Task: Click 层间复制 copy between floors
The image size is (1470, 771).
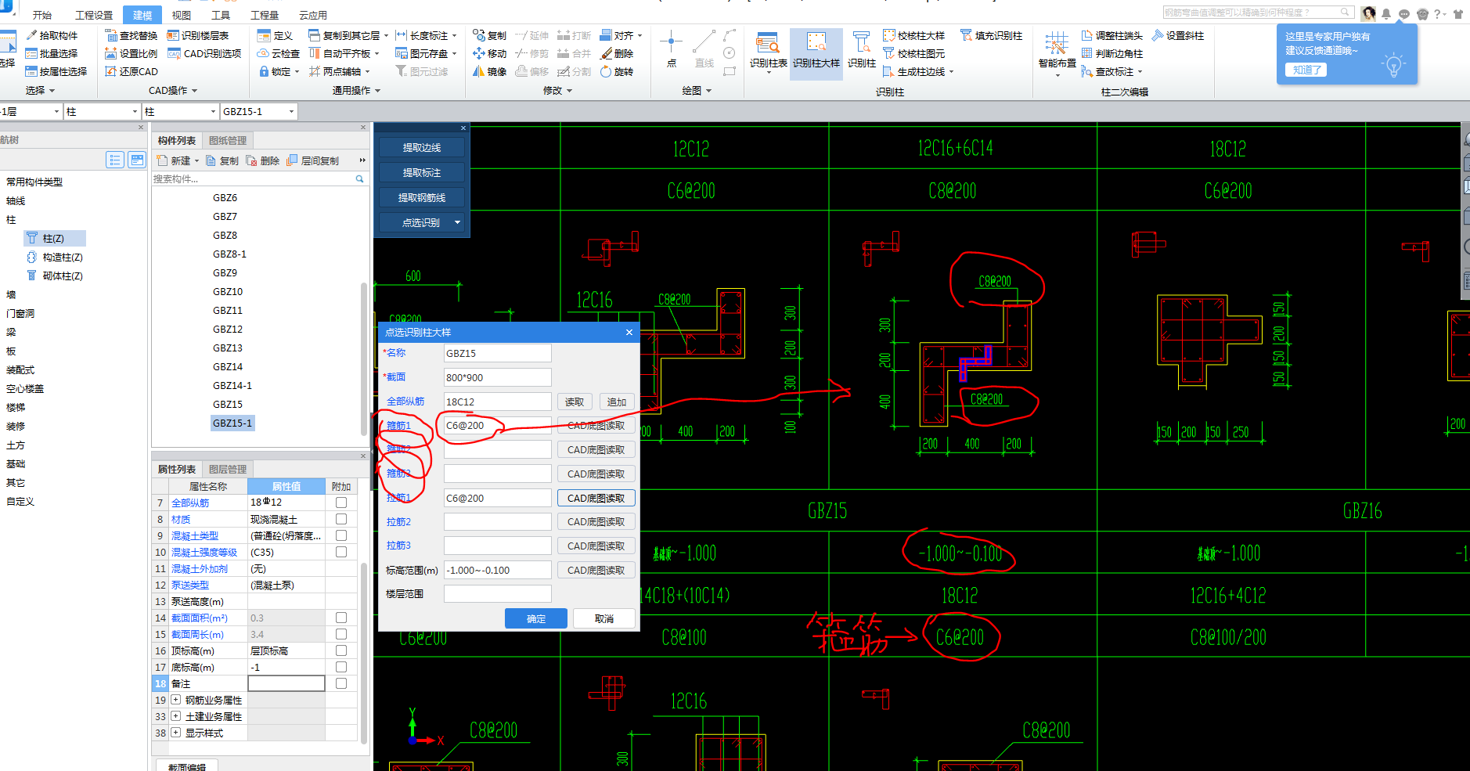Action: point(313,160)
